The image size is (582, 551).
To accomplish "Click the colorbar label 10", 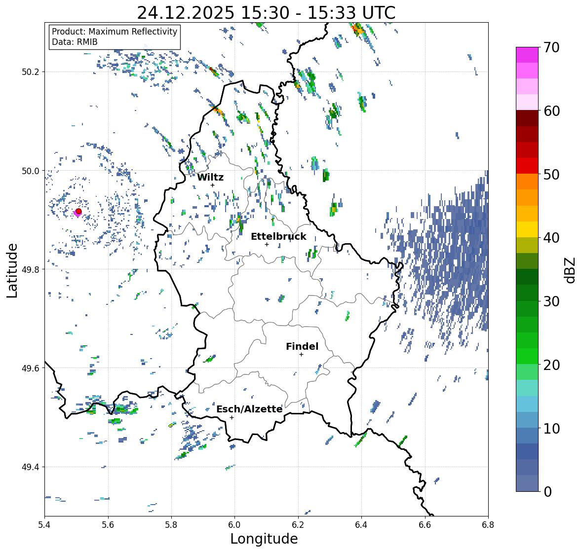I will (551, 428).
